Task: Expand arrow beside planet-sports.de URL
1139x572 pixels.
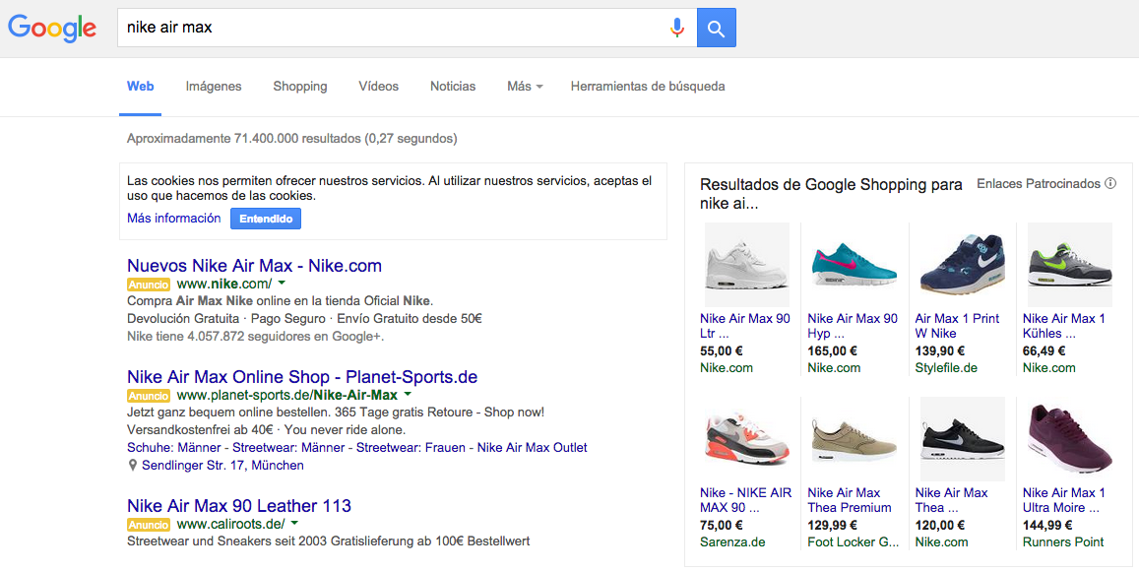Action: [407, 395]
